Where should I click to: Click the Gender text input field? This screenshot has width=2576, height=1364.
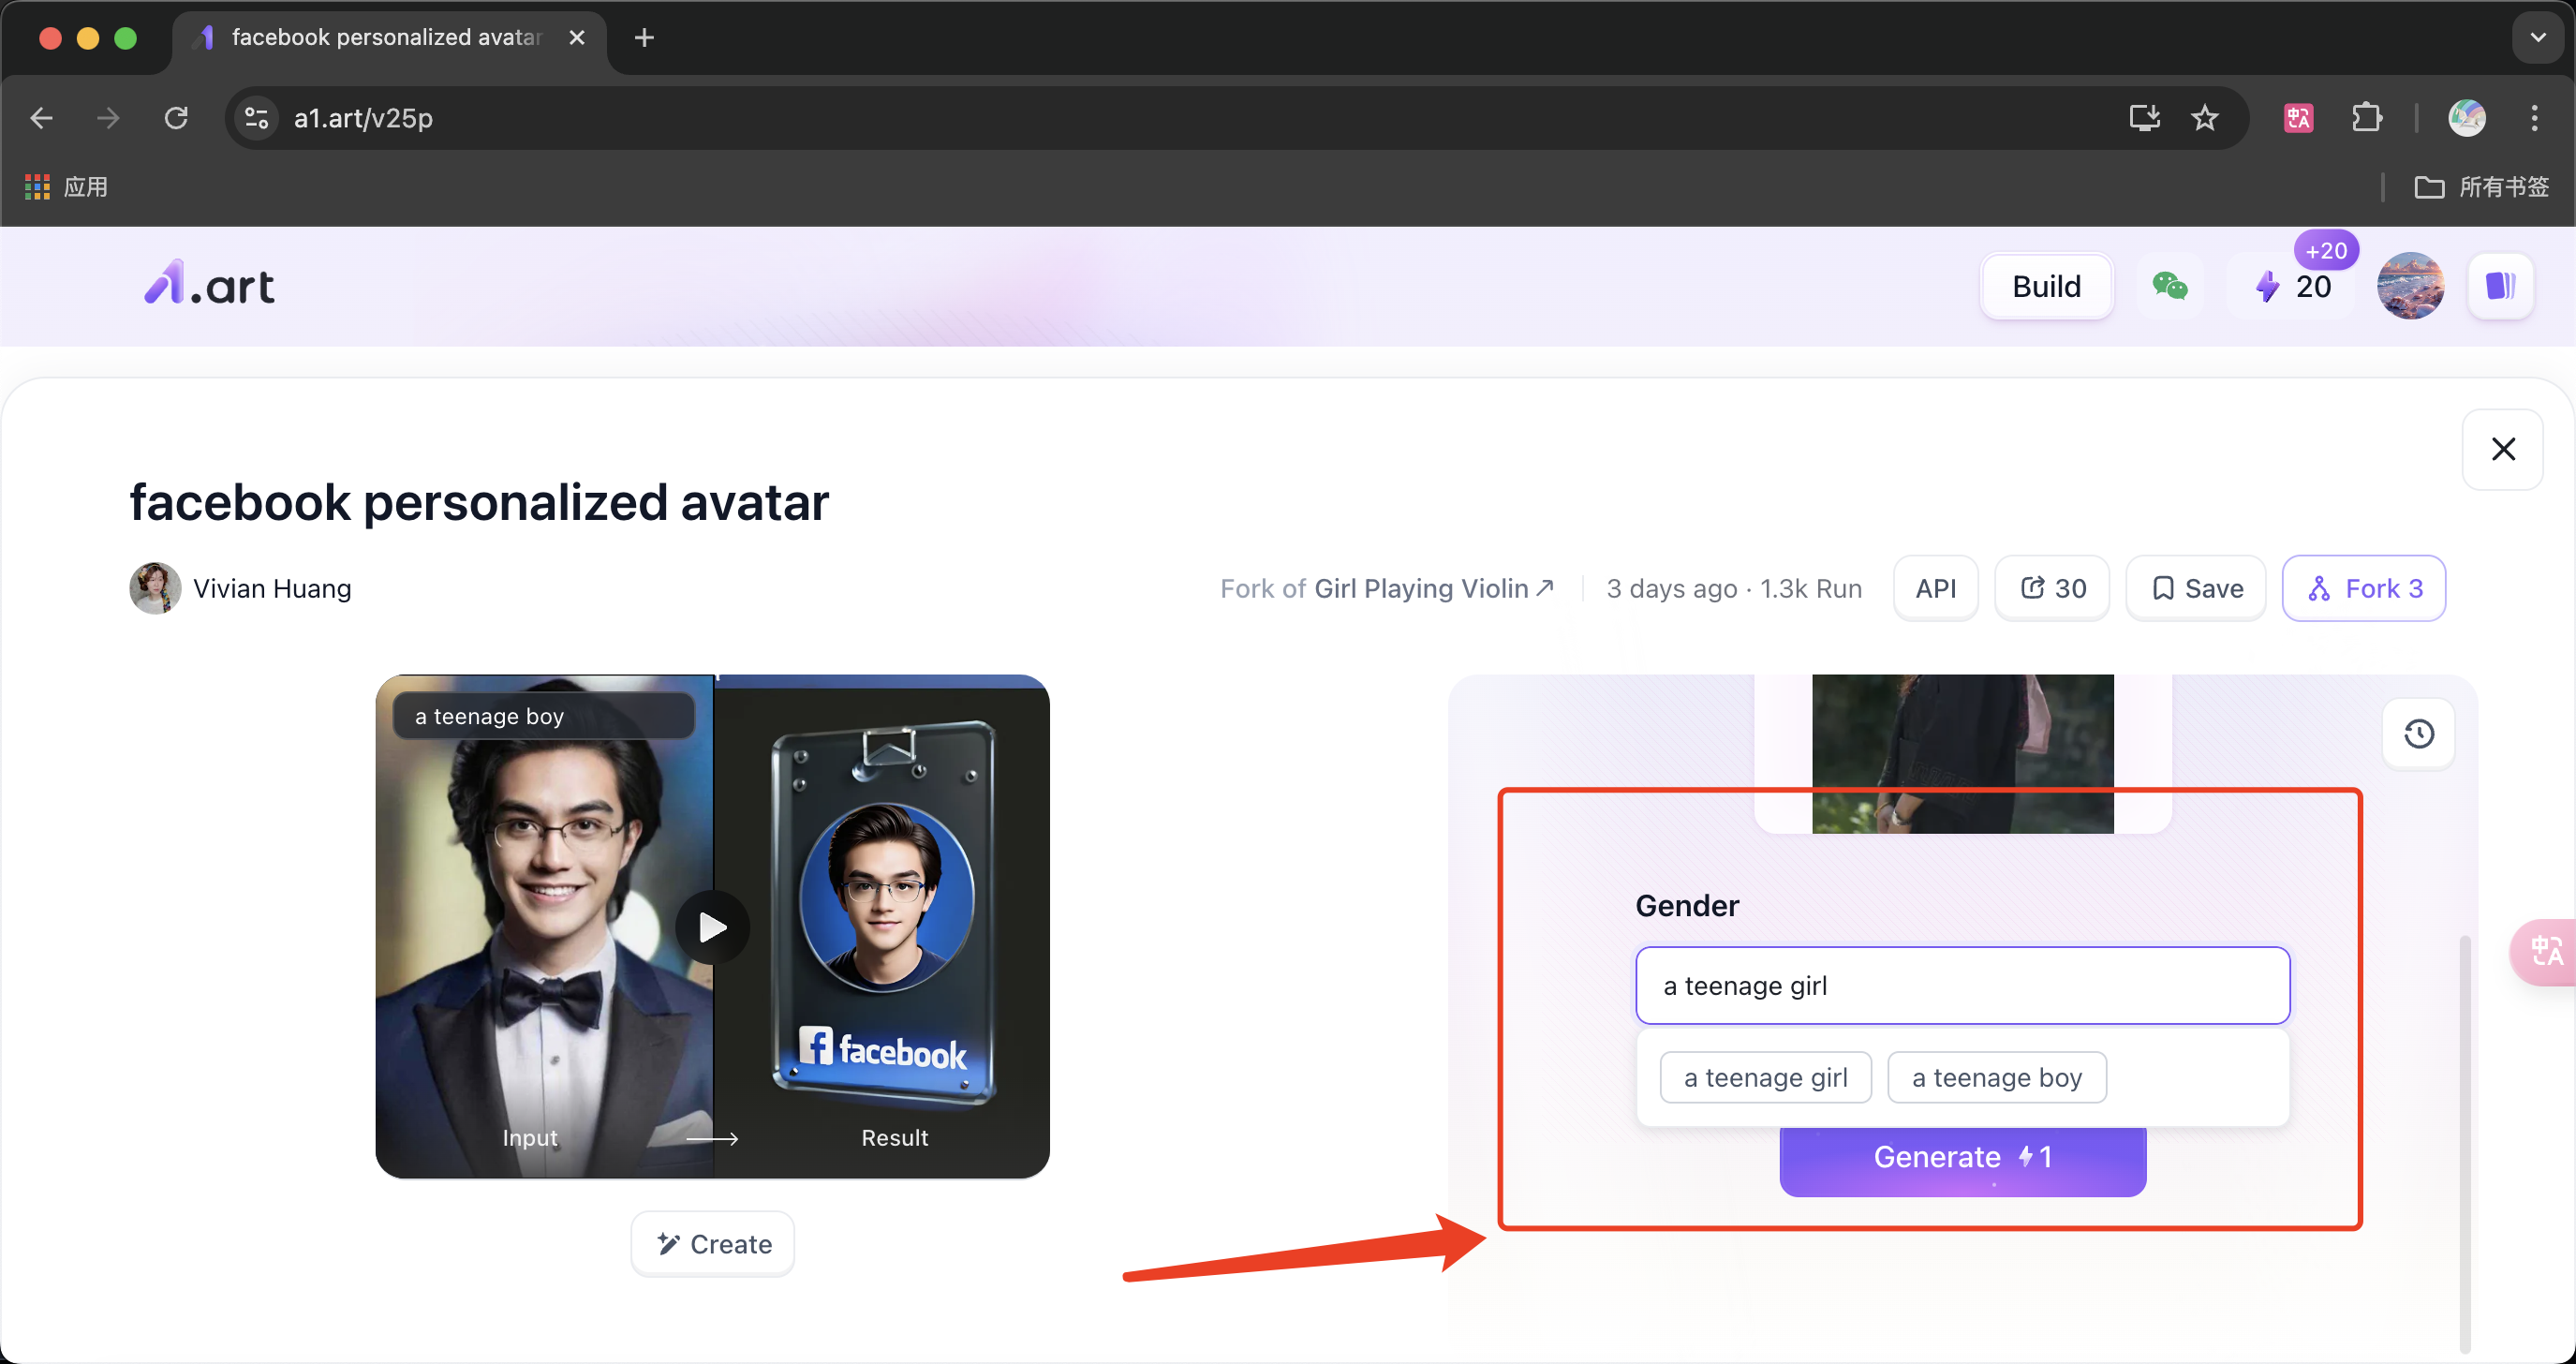[x=1962, y=986]
